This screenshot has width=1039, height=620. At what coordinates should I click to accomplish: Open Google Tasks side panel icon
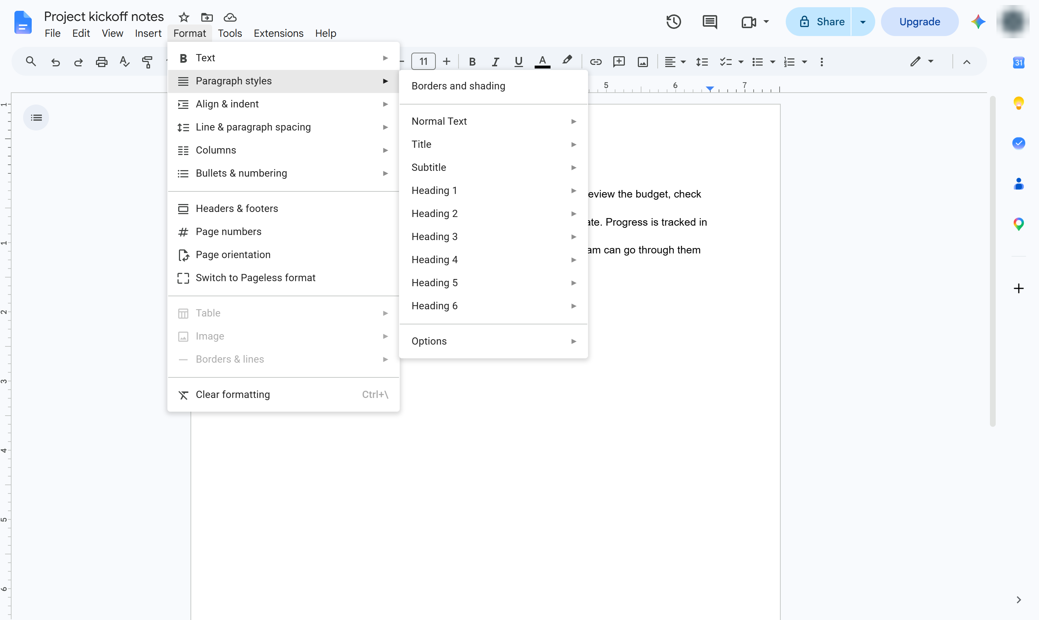[1018, 143]
